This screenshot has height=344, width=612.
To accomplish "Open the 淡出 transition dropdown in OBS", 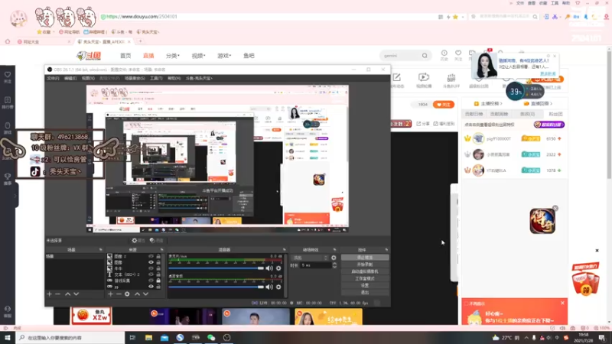I will (x=310, y=258).
